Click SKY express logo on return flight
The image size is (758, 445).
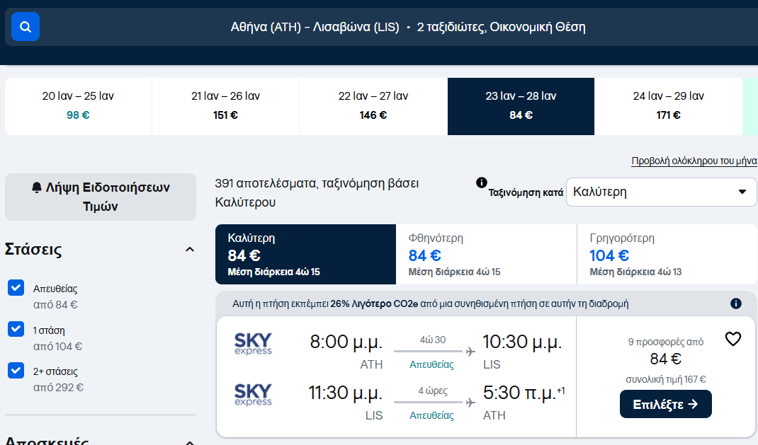coord(253,394)
